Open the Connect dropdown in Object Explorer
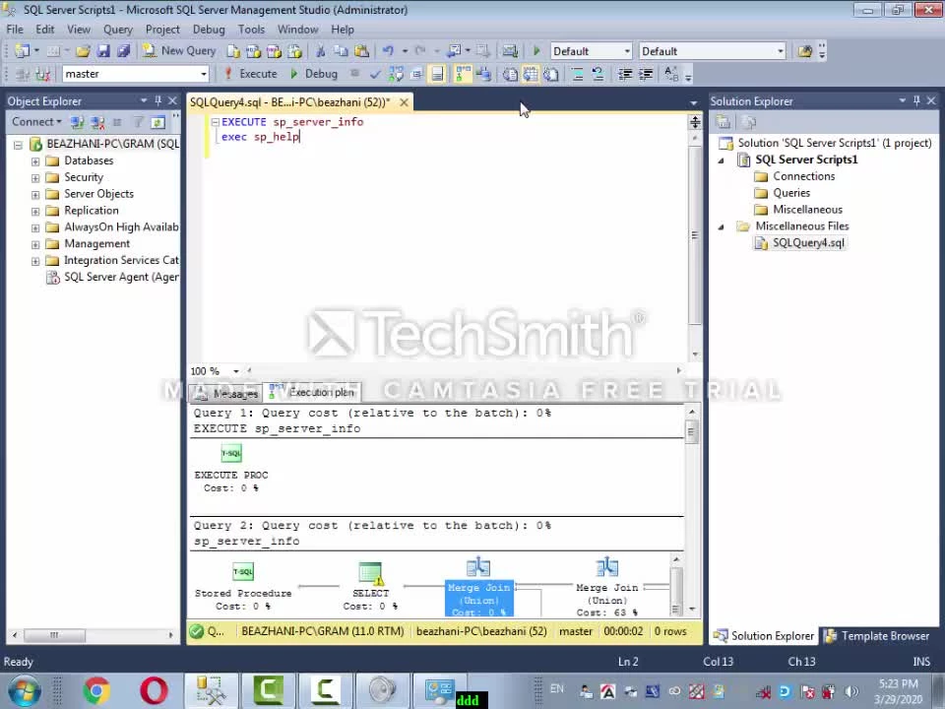 pyautogui.click(x=36, y=122)
